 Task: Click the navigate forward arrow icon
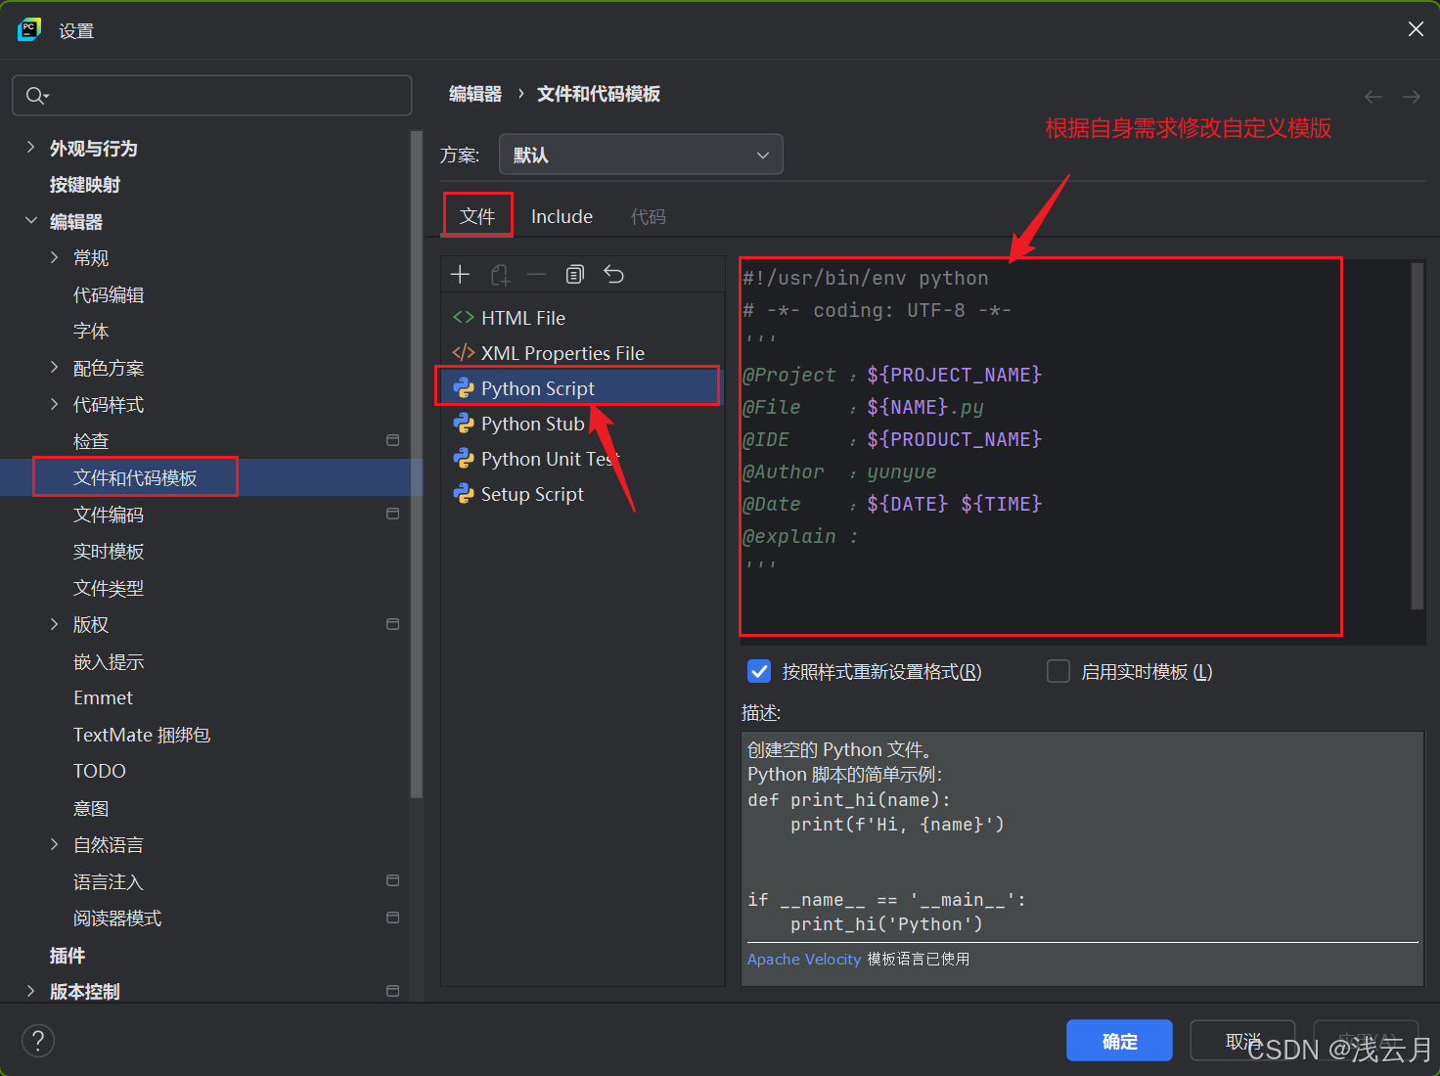pyautogui.click(x=1412, y=97)
